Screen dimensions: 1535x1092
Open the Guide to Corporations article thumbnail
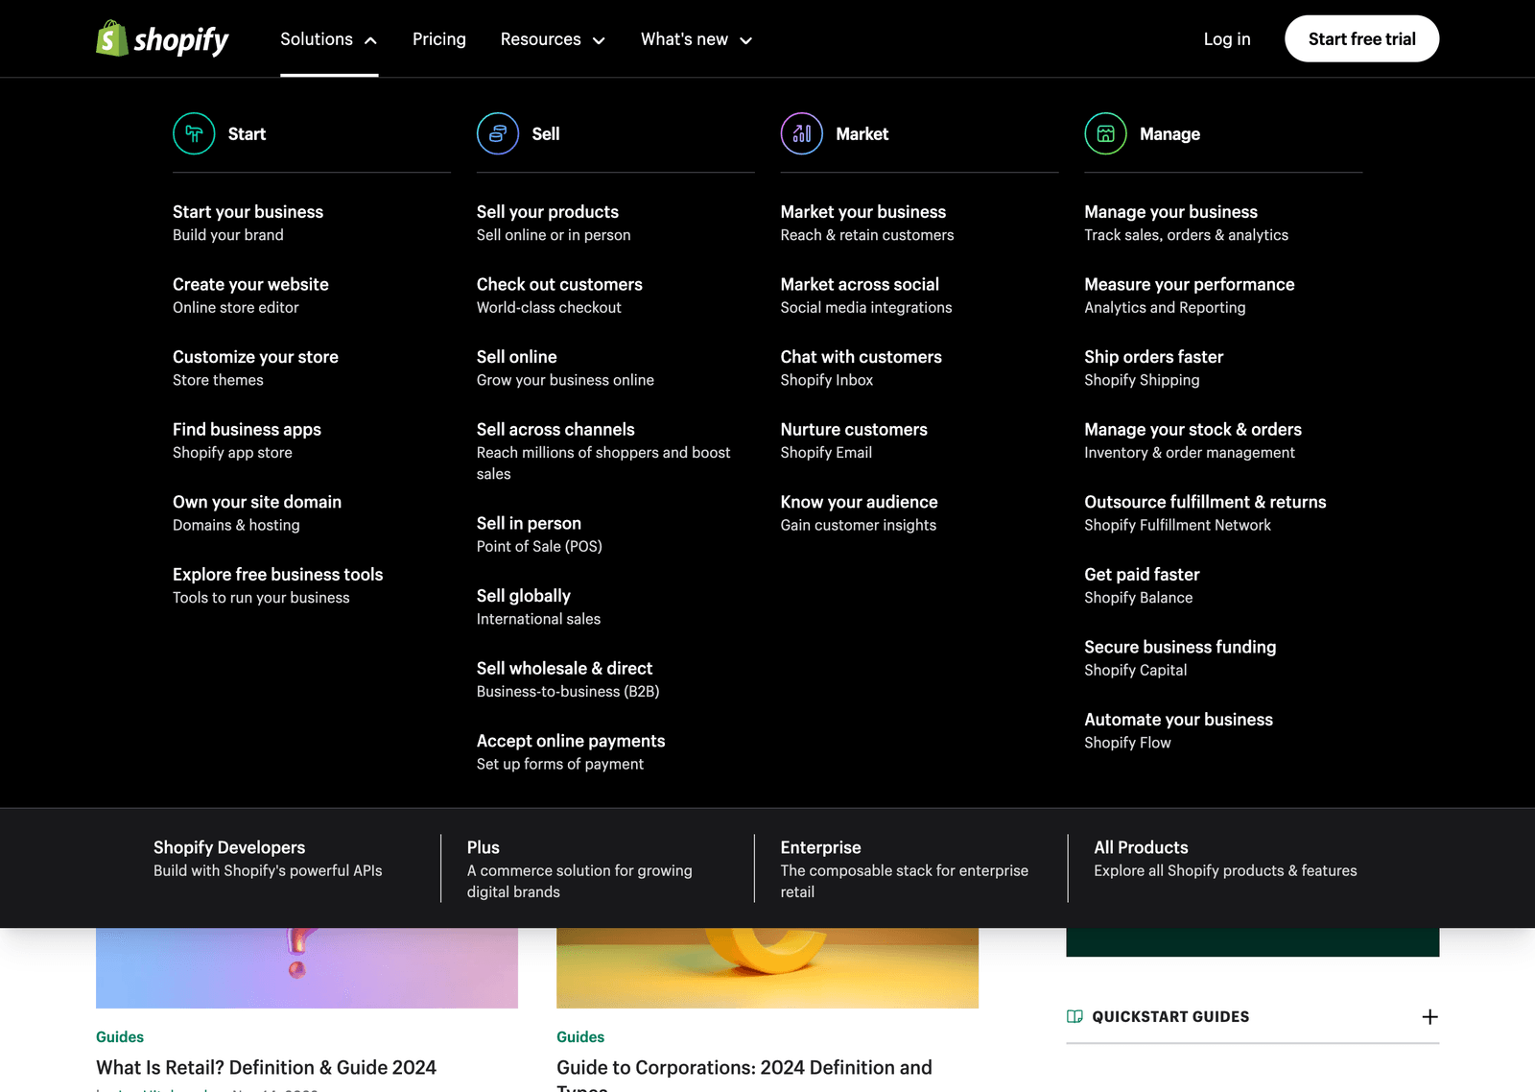coord(767,967)
